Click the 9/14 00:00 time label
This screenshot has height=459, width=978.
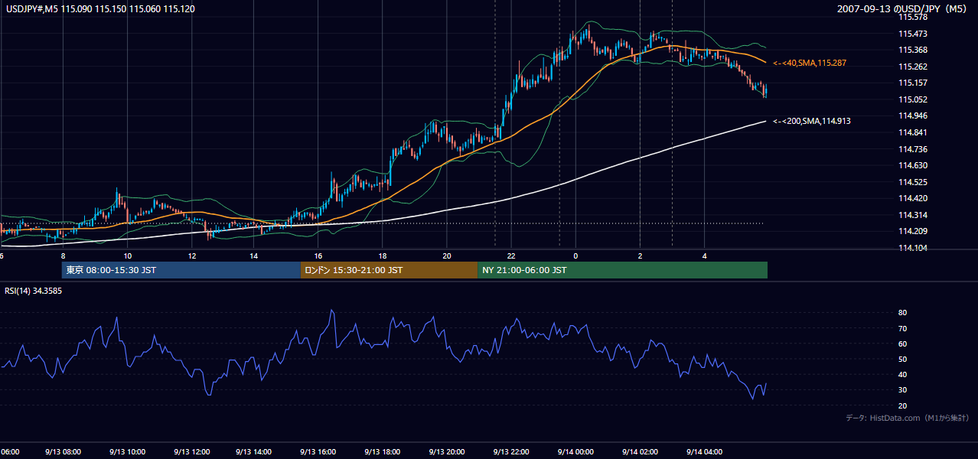(575, 452)
